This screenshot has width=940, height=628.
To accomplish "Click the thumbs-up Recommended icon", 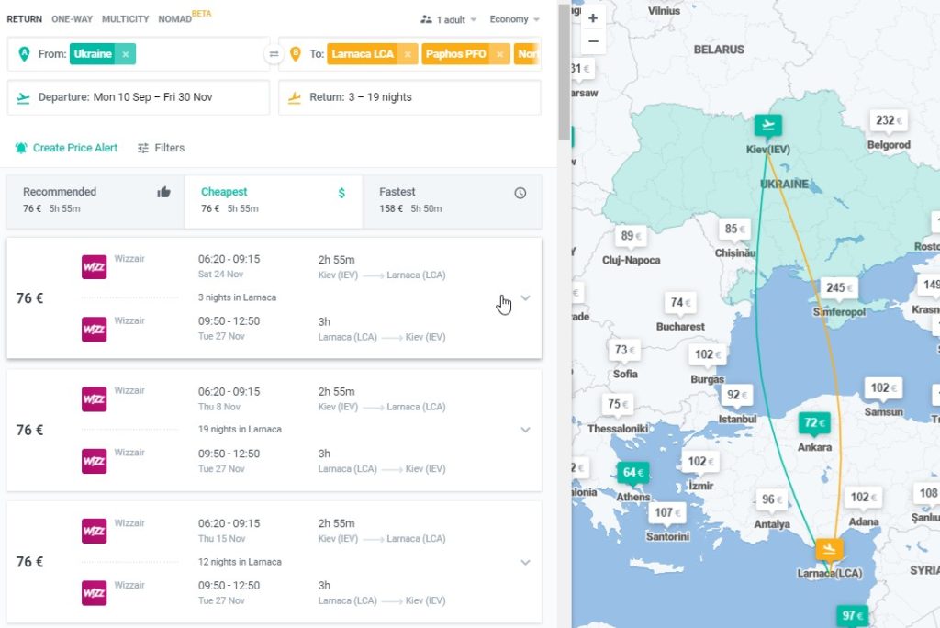I will pos(163,192).
